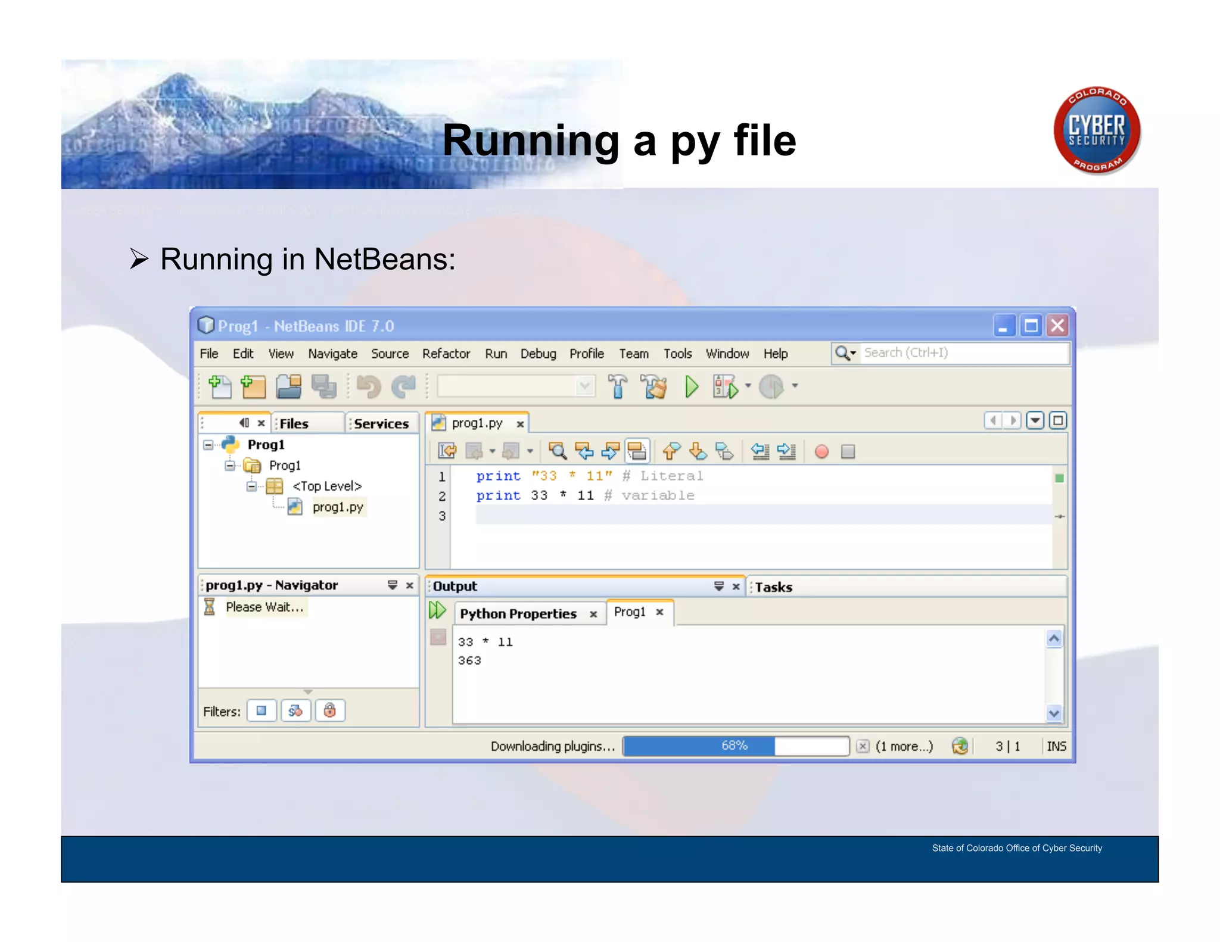Screen dimensions: 1220x942
Task: Click the Debug Project icon
Action: point(725,387)
